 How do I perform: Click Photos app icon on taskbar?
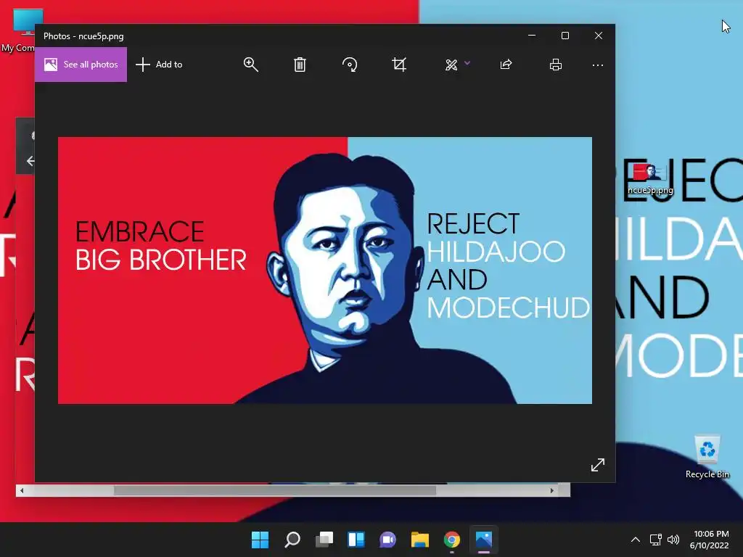pos(484,540)
